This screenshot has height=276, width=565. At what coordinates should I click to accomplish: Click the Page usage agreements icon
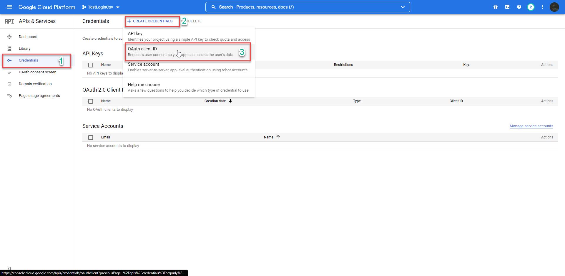click(x=9, y=96)
